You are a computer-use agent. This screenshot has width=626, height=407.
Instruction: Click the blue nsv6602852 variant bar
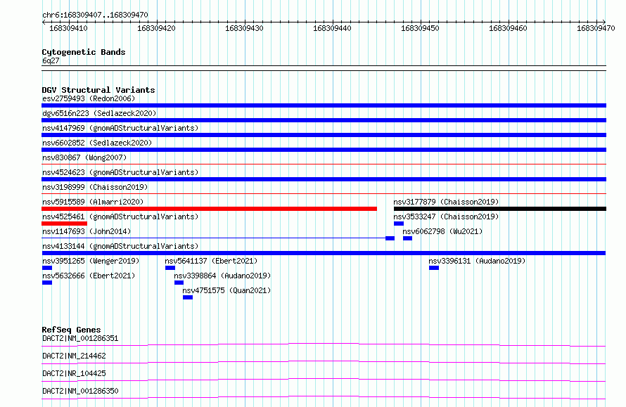click(324, 150)
